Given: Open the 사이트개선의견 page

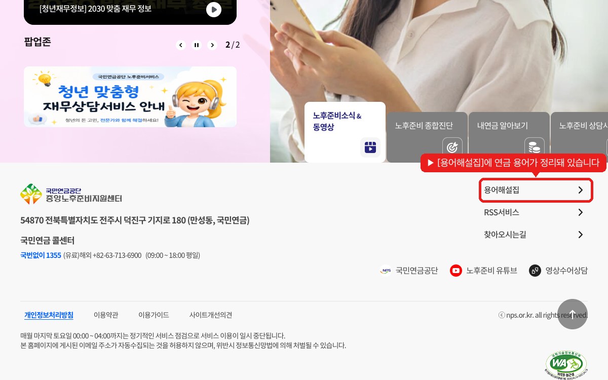Looking at the screenshot, I should pos(211,315).
